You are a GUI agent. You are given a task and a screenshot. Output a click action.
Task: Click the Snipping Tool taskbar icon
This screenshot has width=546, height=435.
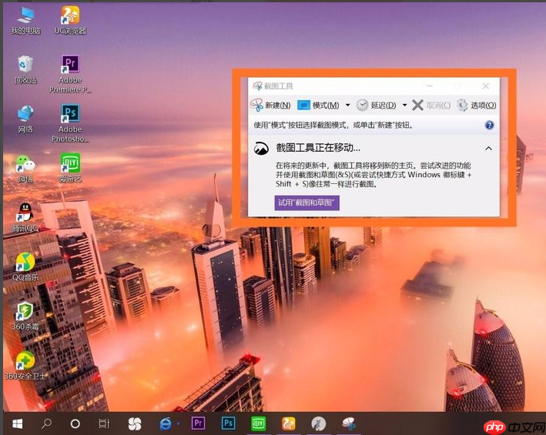click(349, 423)
